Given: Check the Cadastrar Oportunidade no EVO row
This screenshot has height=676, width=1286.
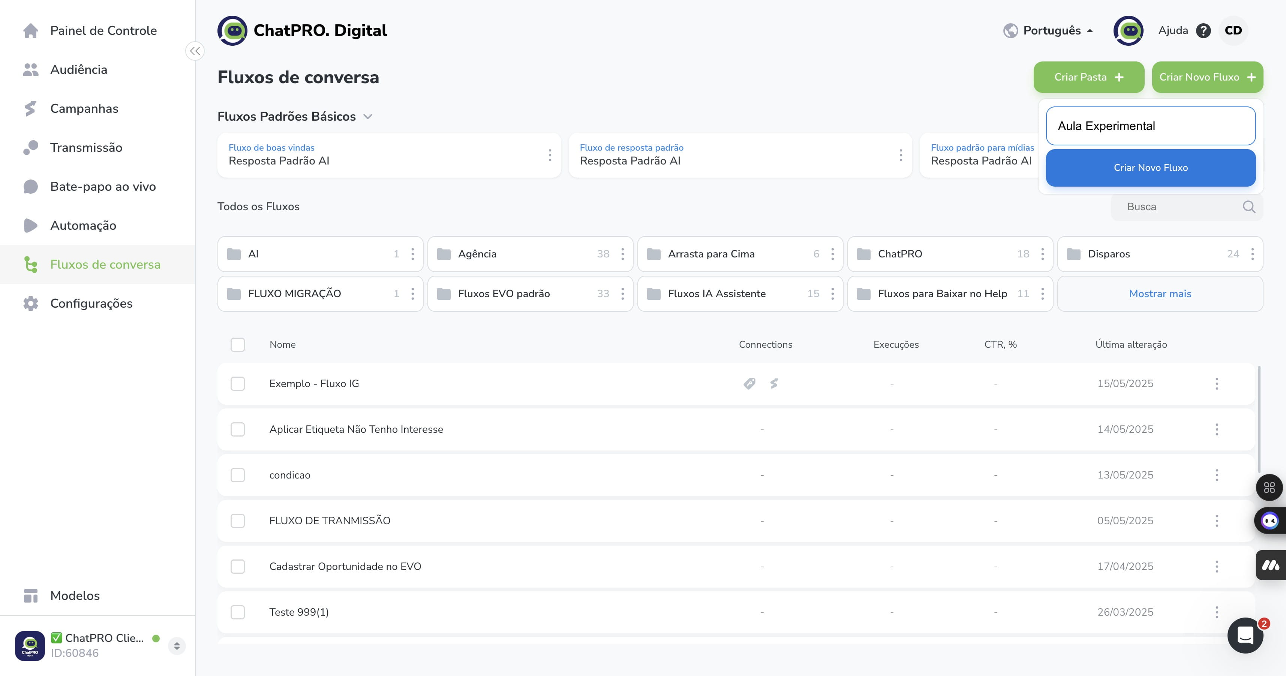Looking at the screenshot, I should pos(238,566).
